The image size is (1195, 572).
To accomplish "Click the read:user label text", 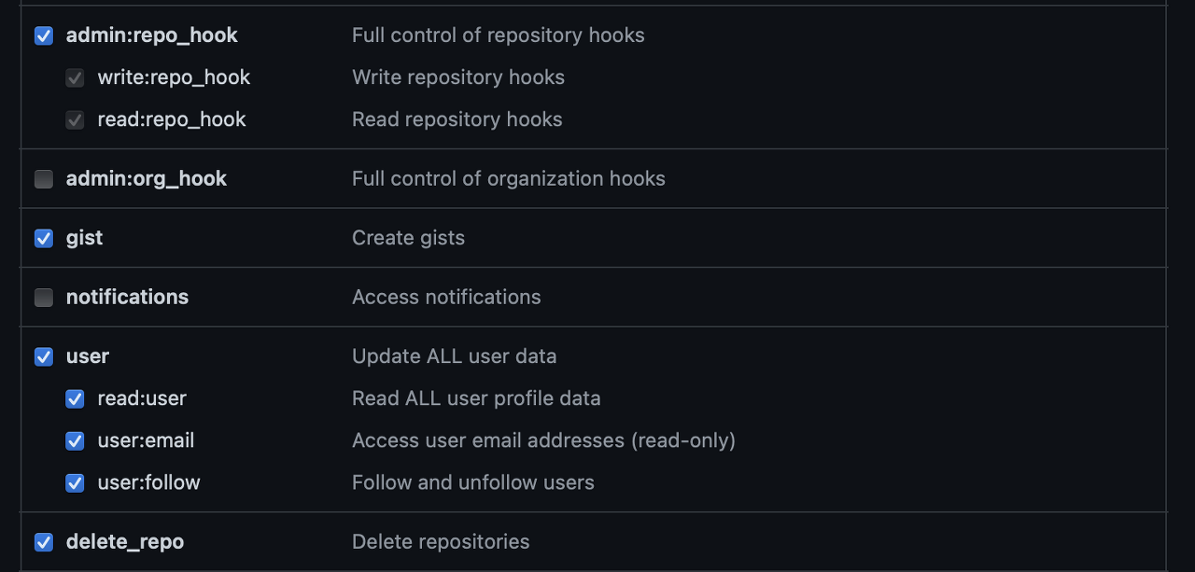I will click(x=142, y=398).
